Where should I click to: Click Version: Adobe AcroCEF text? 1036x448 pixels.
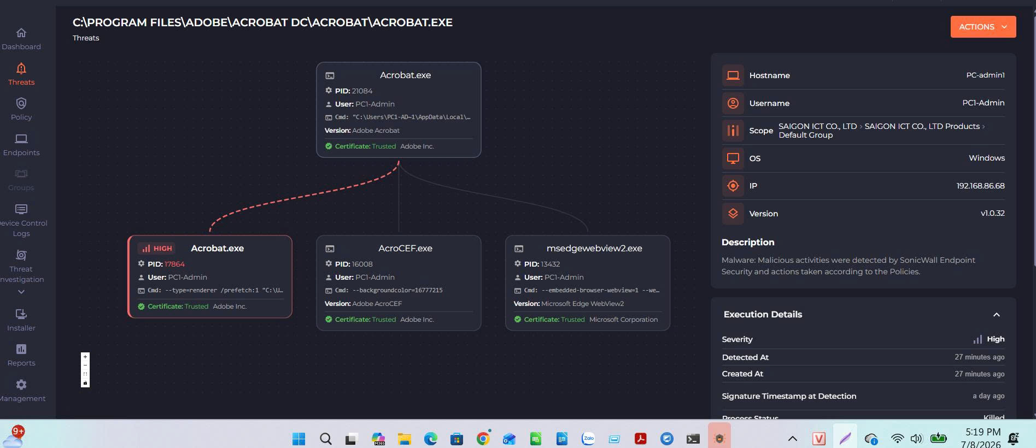[x=363, y=304]
